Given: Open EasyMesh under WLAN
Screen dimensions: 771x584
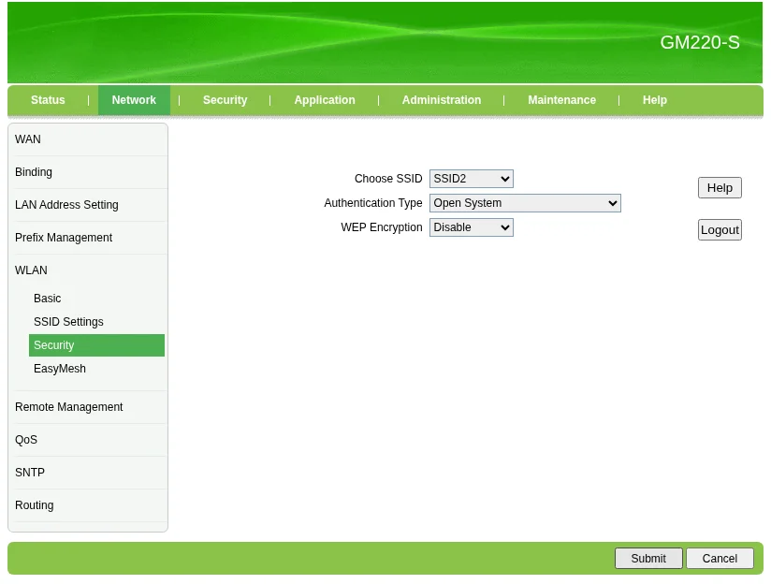Looking at the screenshot, I should click(60, 369).
